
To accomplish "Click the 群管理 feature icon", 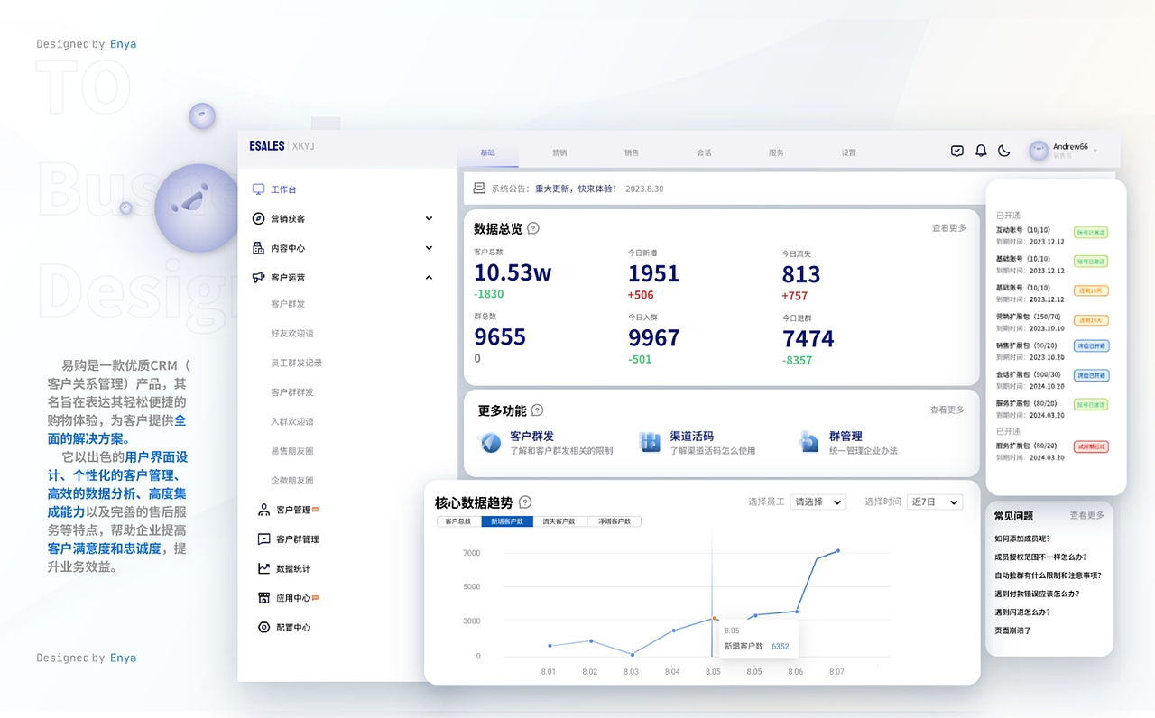I will click(808, 442).
